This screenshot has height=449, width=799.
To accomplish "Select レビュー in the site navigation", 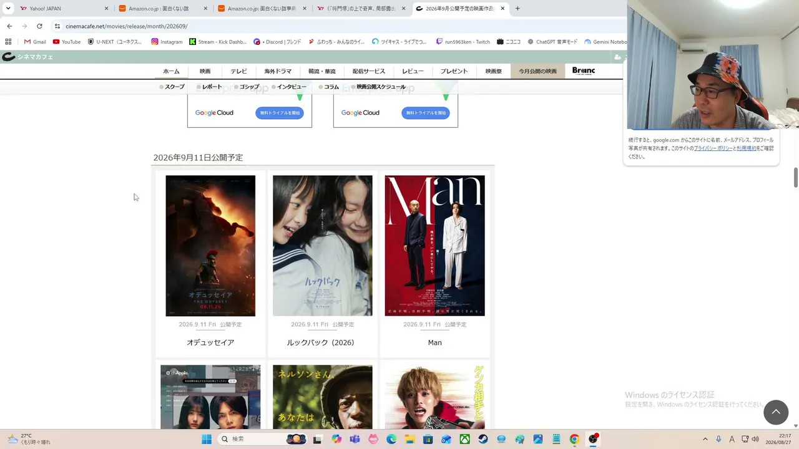I will point(413,71).
